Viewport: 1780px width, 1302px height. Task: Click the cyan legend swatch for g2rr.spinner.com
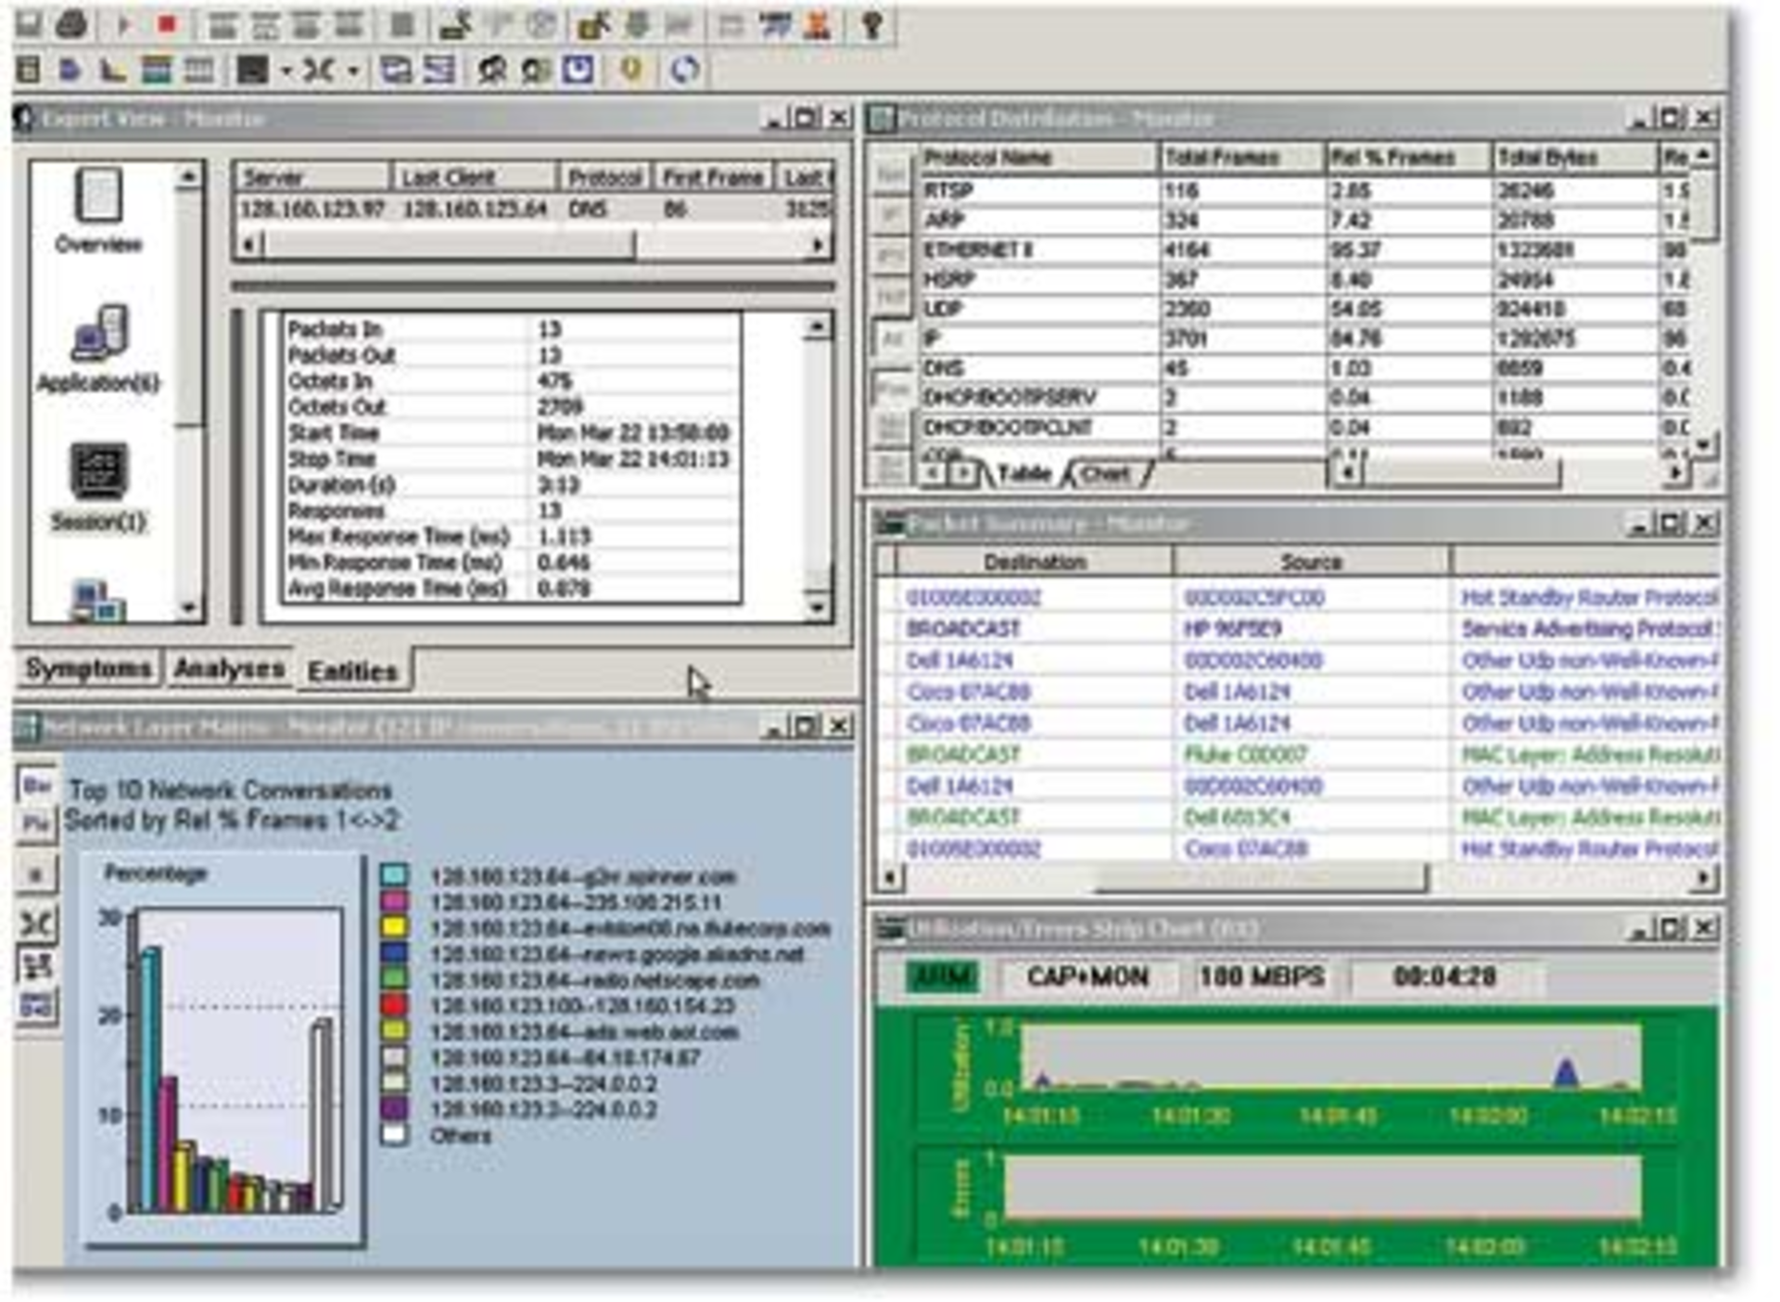pos(395,875)
